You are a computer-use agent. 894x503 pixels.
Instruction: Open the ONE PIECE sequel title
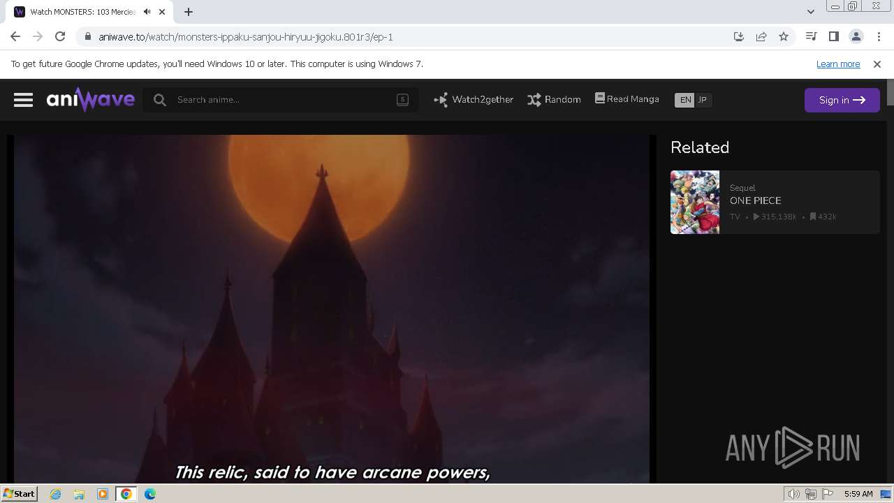pos(756,201)
